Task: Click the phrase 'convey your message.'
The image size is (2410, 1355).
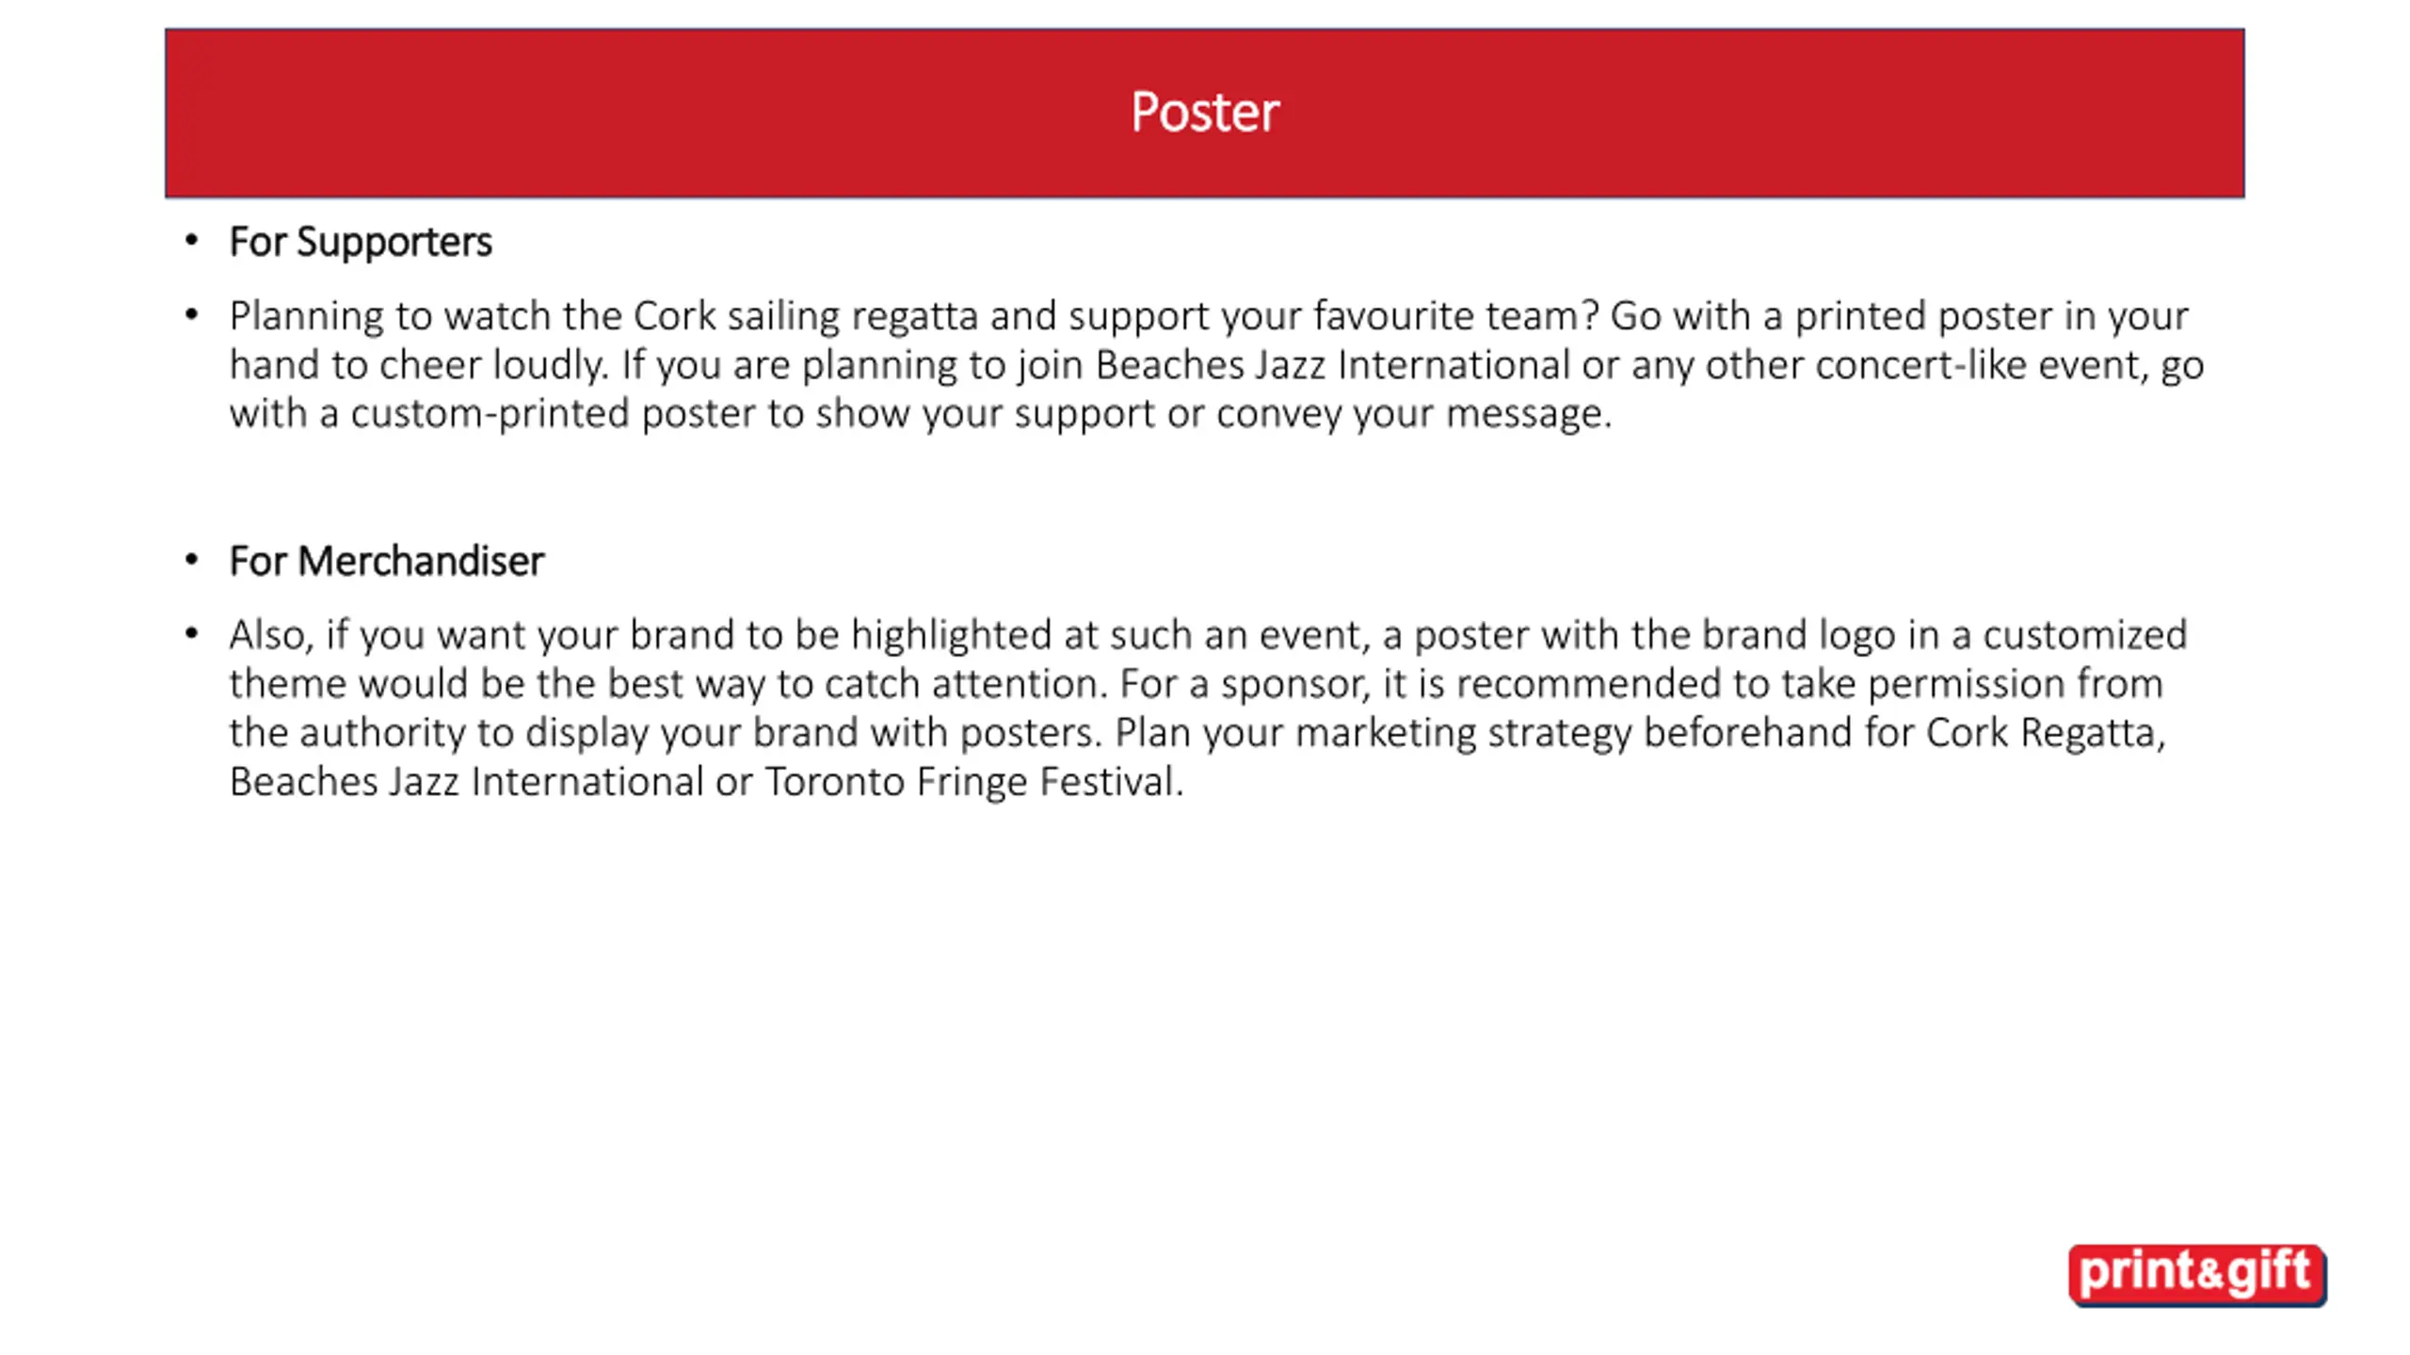Action: (1414, 415)
